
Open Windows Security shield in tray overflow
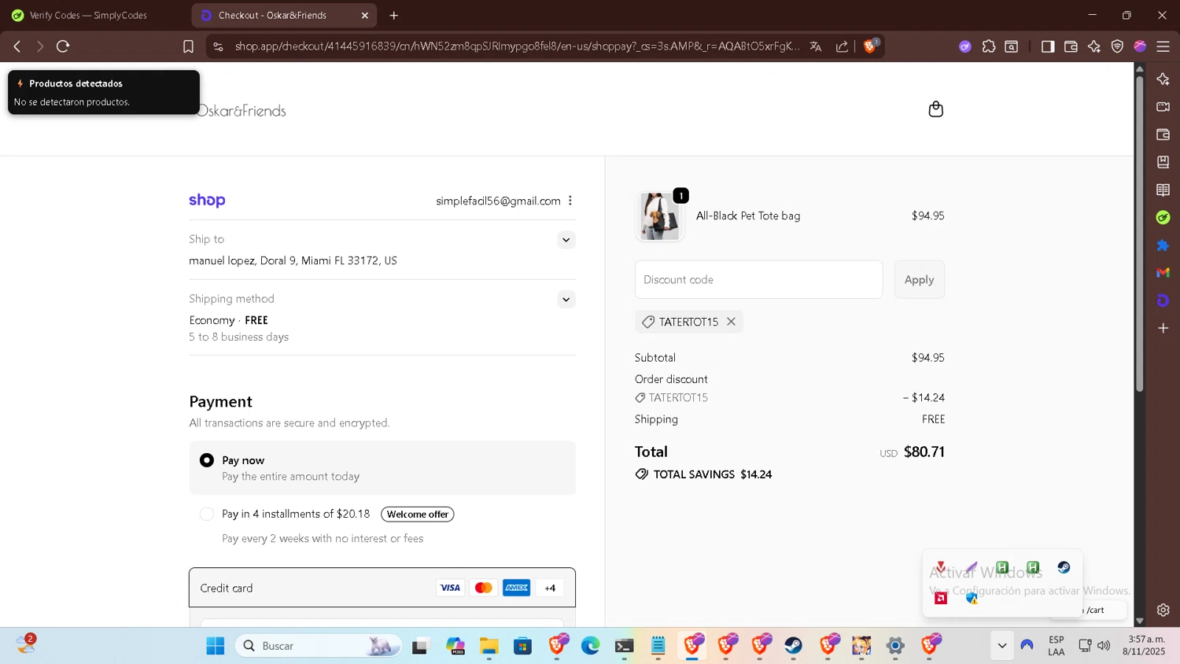pyautogui.click(x=972, y=598)
